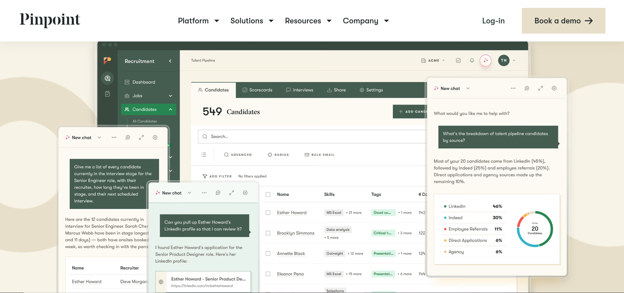Screen dimensions: 624x293
Task: Check the Annette Black row checkbox
Action: tap(268, 253)
